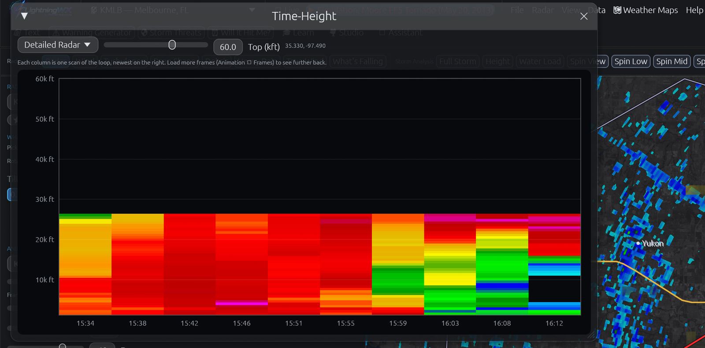
Task: Click the Time-Height title text
Action: click(x=304, y=16)
